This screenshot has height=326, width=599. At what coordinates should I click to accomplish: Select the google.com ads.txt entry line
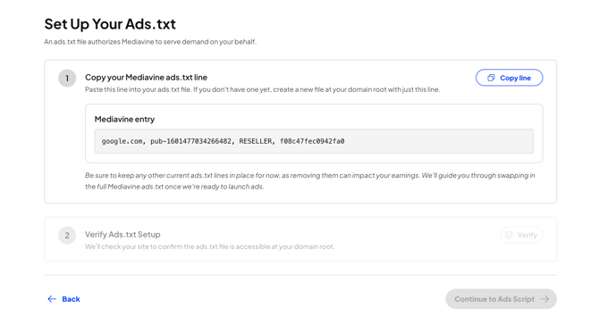(314, 141)
